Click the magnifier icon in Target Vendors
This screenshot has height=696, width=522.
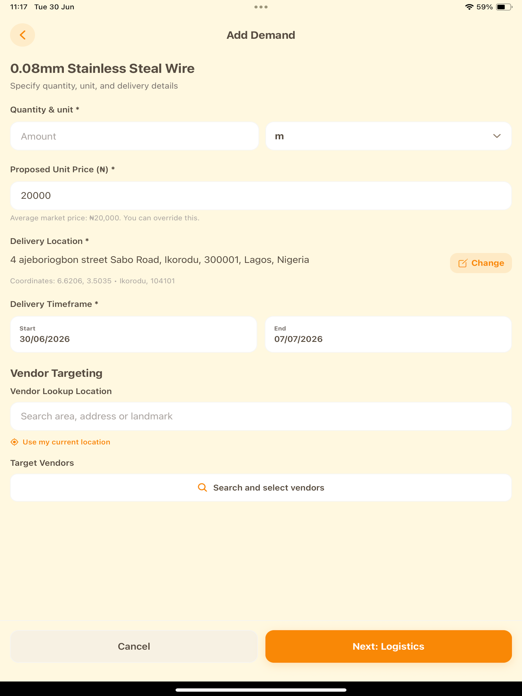tap(202, 487)
